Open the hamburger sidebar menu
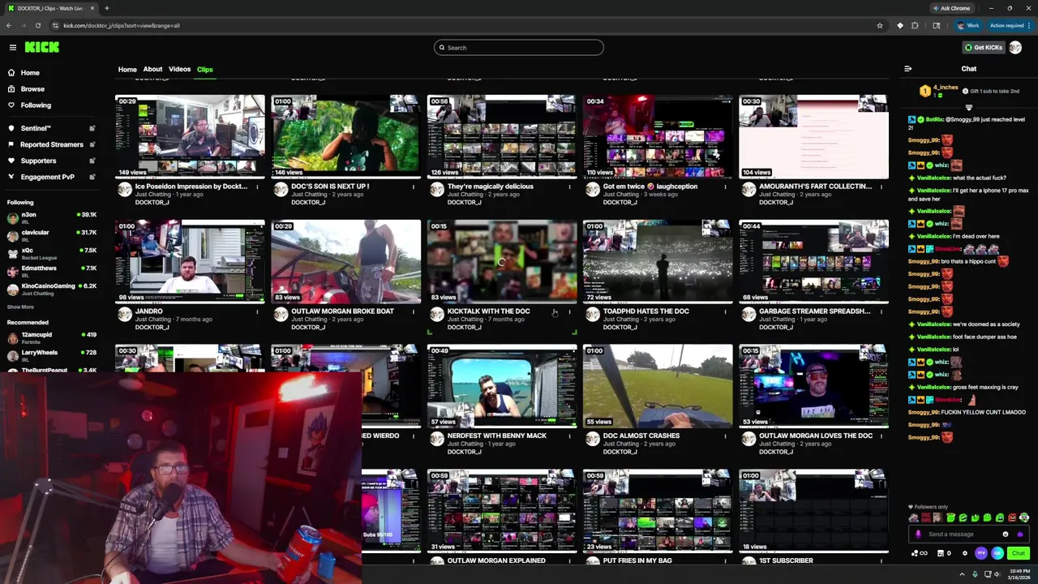 tap(12, 47)
